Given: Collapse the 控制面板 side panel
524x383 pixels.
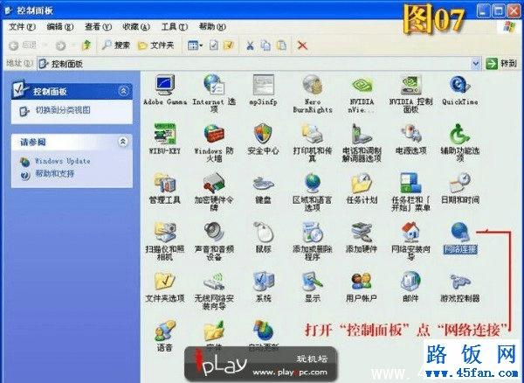Looking at the screenshot, I should pyautogui.click(x=123, y=91).
